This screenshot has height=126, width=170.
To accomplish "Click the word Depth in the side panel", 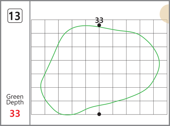I will click(x=15, y=102).
